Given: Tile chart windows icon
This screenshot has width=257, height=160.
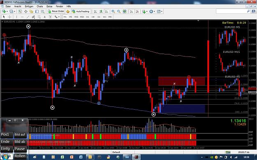Looking at the screenshot, I should pos(125,11).
